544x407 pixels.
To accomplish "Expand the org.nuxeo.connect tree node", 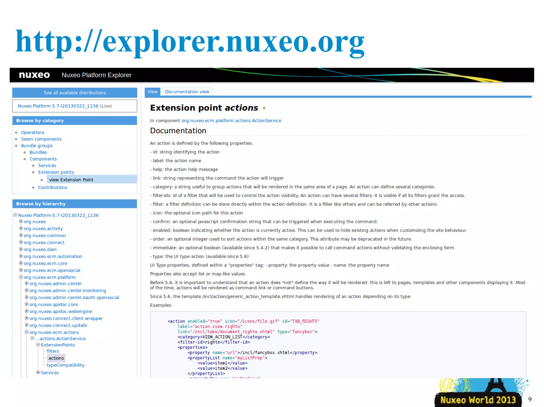I will (21, 242).
